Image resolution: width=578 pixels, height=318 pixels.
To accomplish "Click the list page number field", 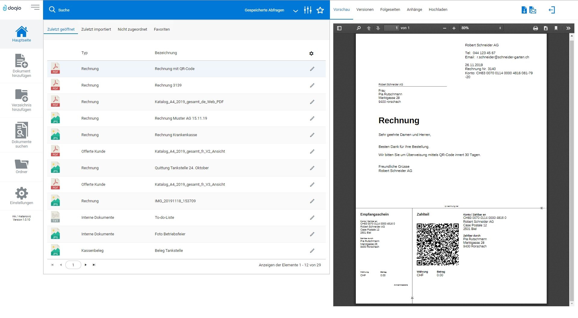I will click(73, 265).
